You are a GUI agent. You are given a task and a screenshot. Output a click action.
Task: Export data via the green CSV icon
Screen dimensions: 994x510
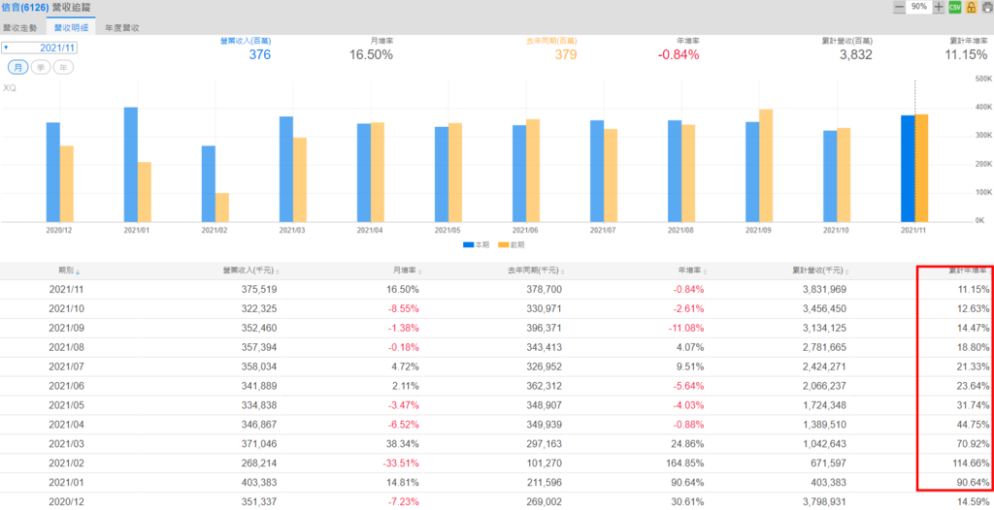(x=955, y=7)
